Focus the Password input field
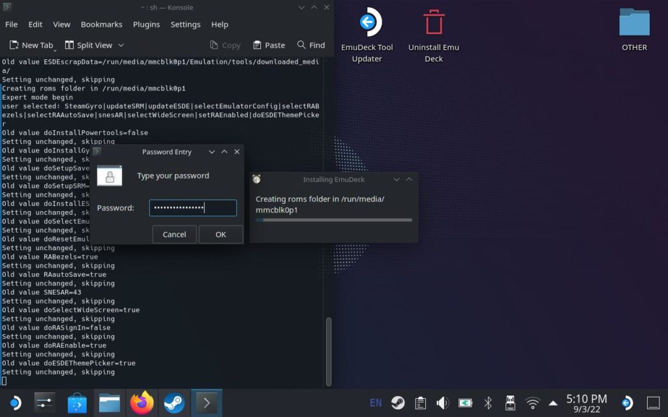The image size is (668, 417). 193,208
